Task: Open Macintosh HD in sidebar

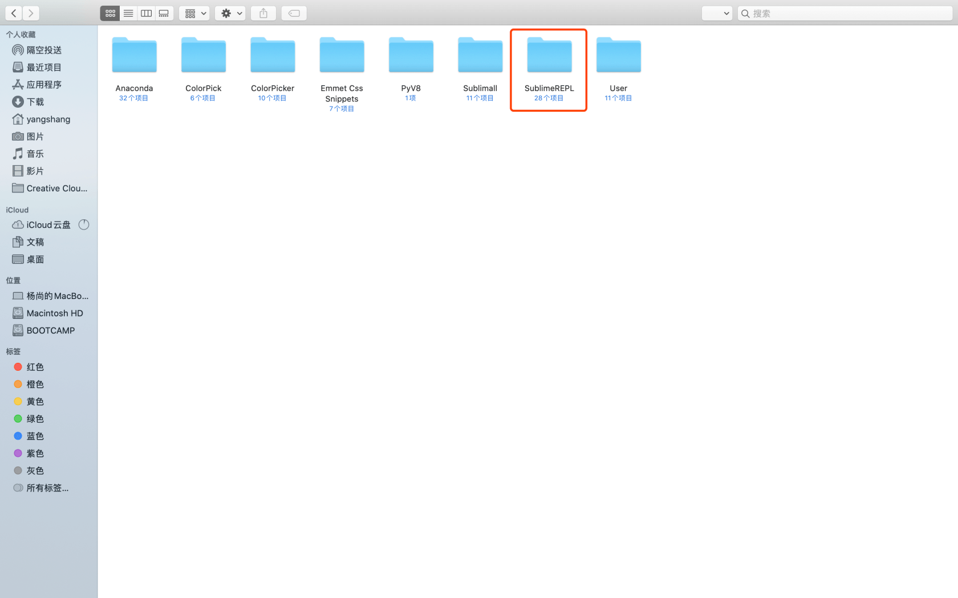Action: point(48,313)
